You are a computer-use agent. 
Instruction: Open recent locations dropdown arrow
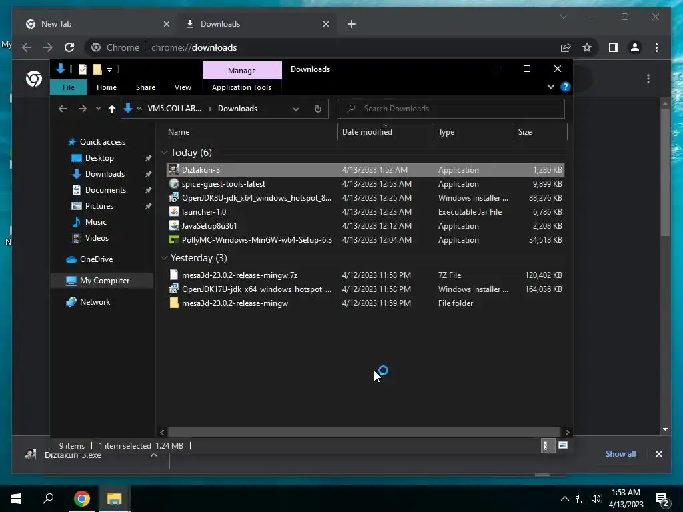click(x=98, y=109)
